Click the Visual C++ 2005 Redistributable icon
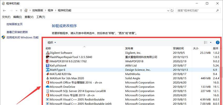Screen dimensions: 223x105 [x=48, y=99]
